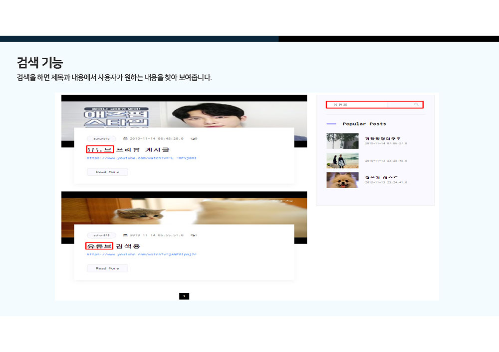Image resolution: width=499 pixels, height=352 pixels.
Task: Open Read More on the 검색용 post
Action: coord(107,268)
